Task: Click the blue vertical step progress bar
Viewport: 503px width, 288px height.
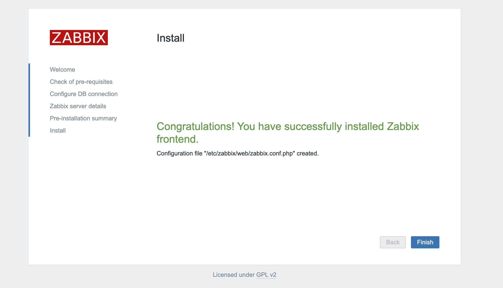Action: (x=29, y=100)
